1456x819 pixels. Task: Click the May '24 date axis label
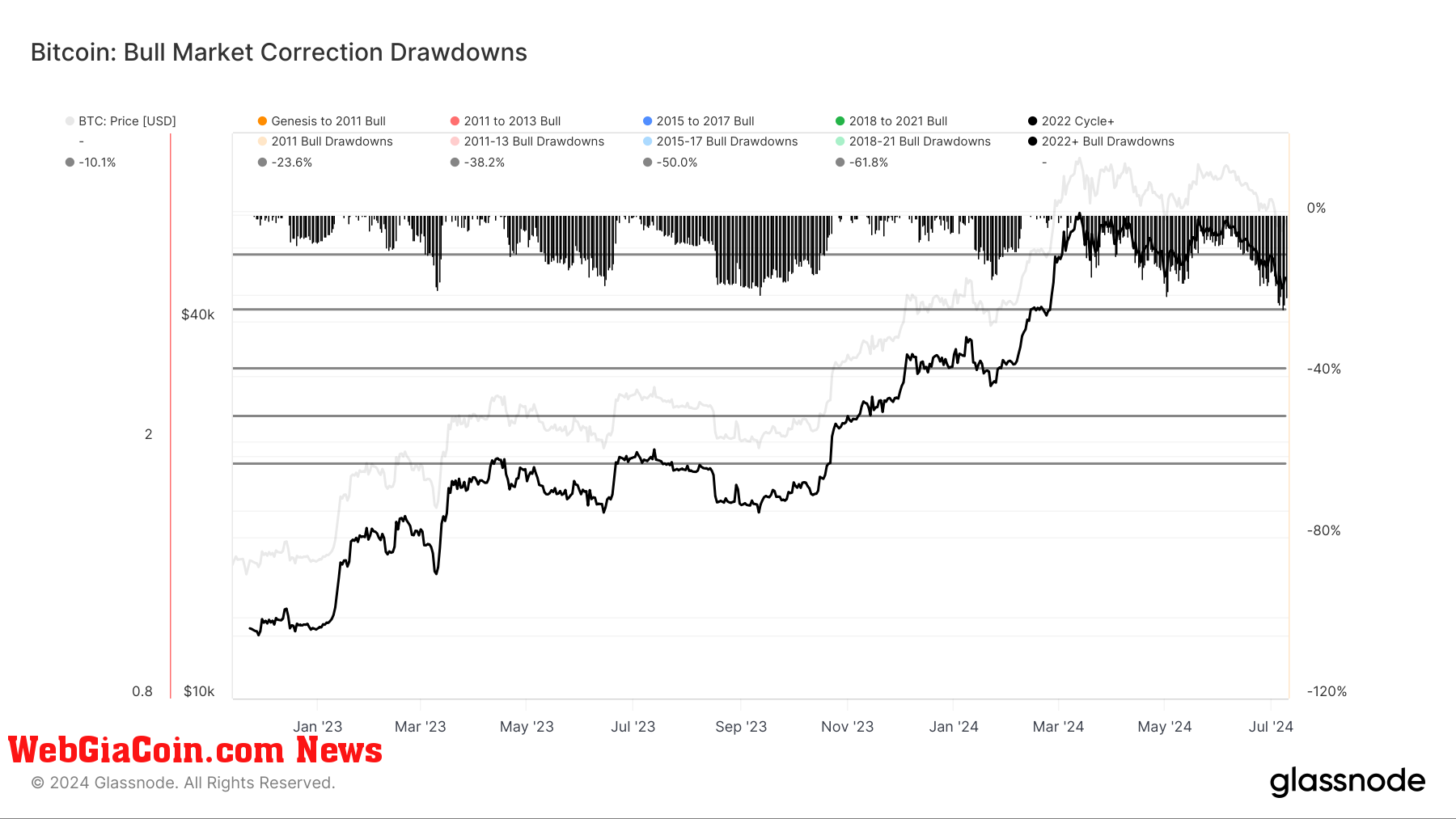pos(1164,726)
